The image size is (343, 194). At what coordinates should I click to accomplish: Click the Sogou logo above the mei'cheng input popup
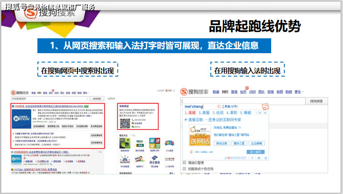[x=194, y=91]
